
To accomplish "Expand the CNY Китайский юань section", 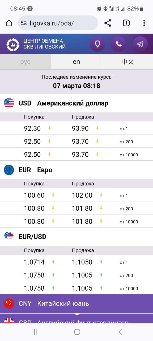I will [76, 303].
